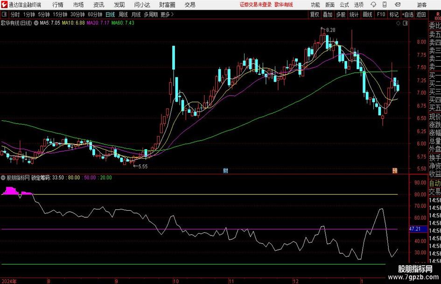
Task: Open the 行情 menu
Action: point(58,5)
